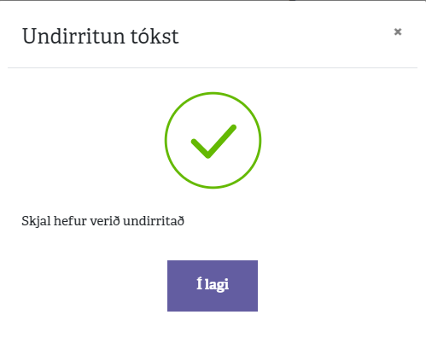Click the green checkmark success icon

(x=213, y=140)
